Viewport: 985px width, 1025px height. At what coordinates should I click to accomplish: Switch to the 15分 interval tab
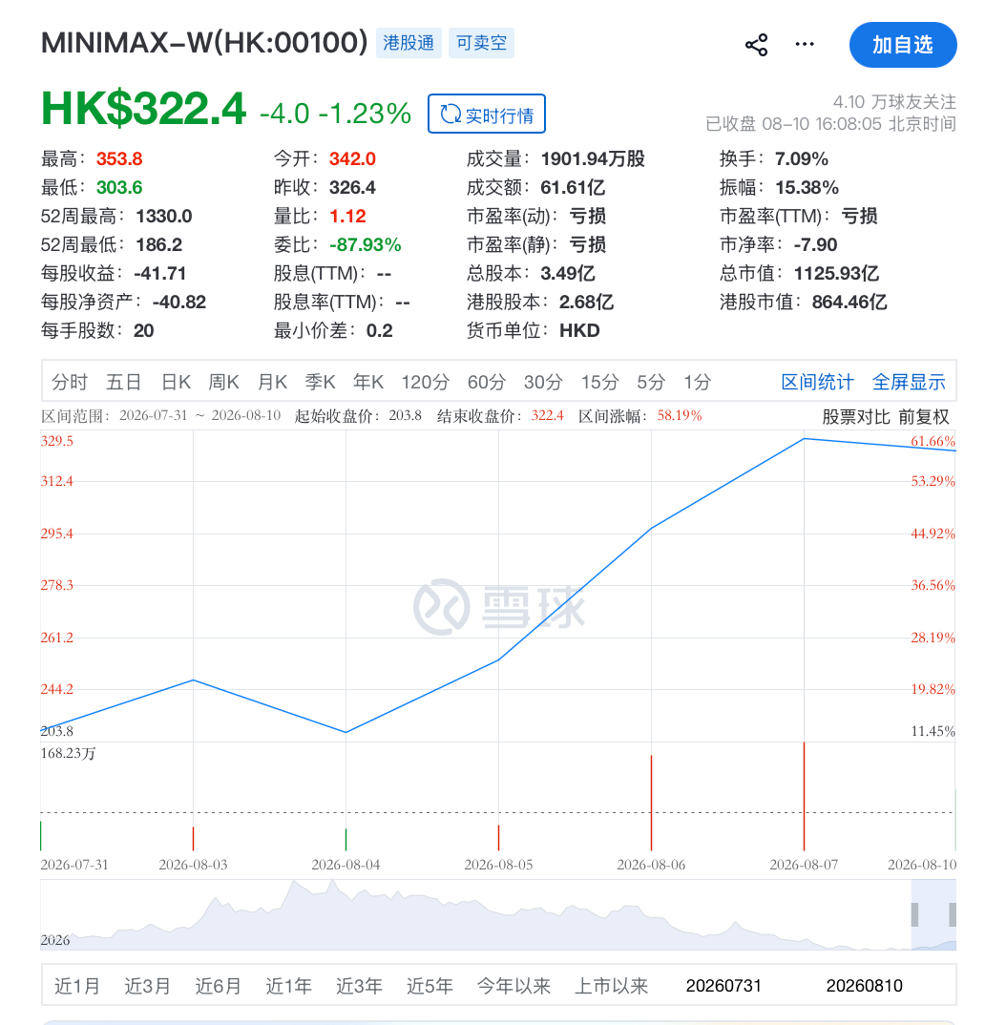pos(599,382)
